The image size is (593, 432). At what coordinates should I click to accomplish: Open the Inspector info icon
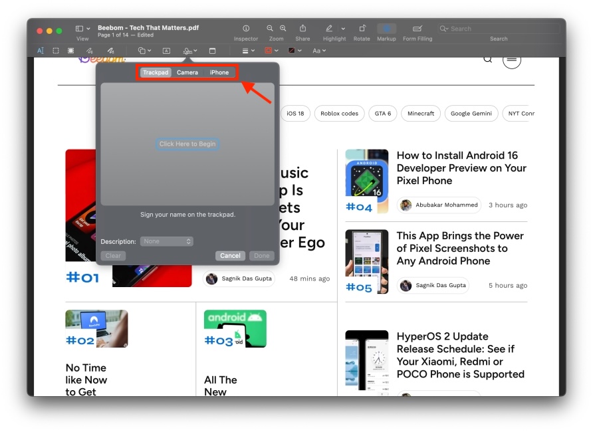pyautogui.click(x=246, y=29)
